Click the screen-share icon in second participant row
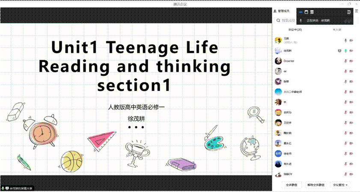This screenshot has height=192, width=360. (339, 51)
